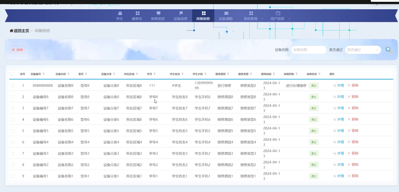Check the checkbox for 设备编号2 row

click(x=13, y=165)
